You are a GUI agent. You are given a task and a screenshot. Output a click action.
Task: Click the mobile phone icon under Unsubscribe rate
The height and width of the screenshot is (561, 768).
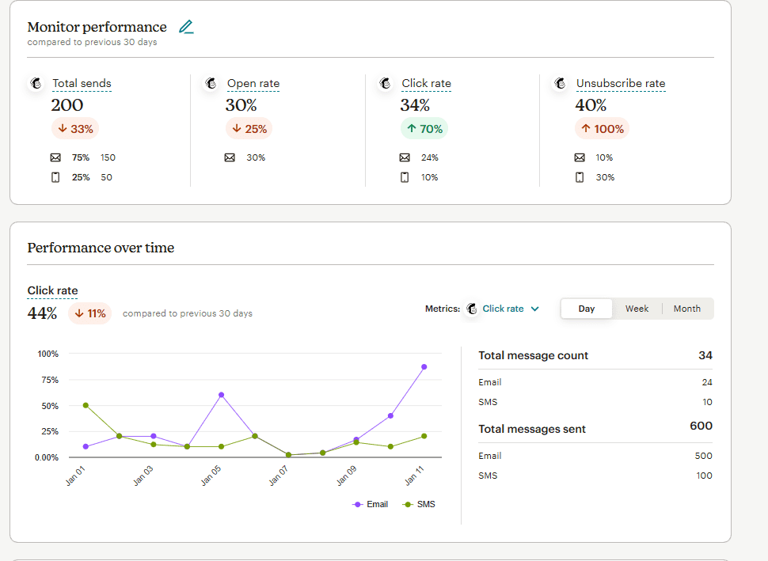coord(579,177)
